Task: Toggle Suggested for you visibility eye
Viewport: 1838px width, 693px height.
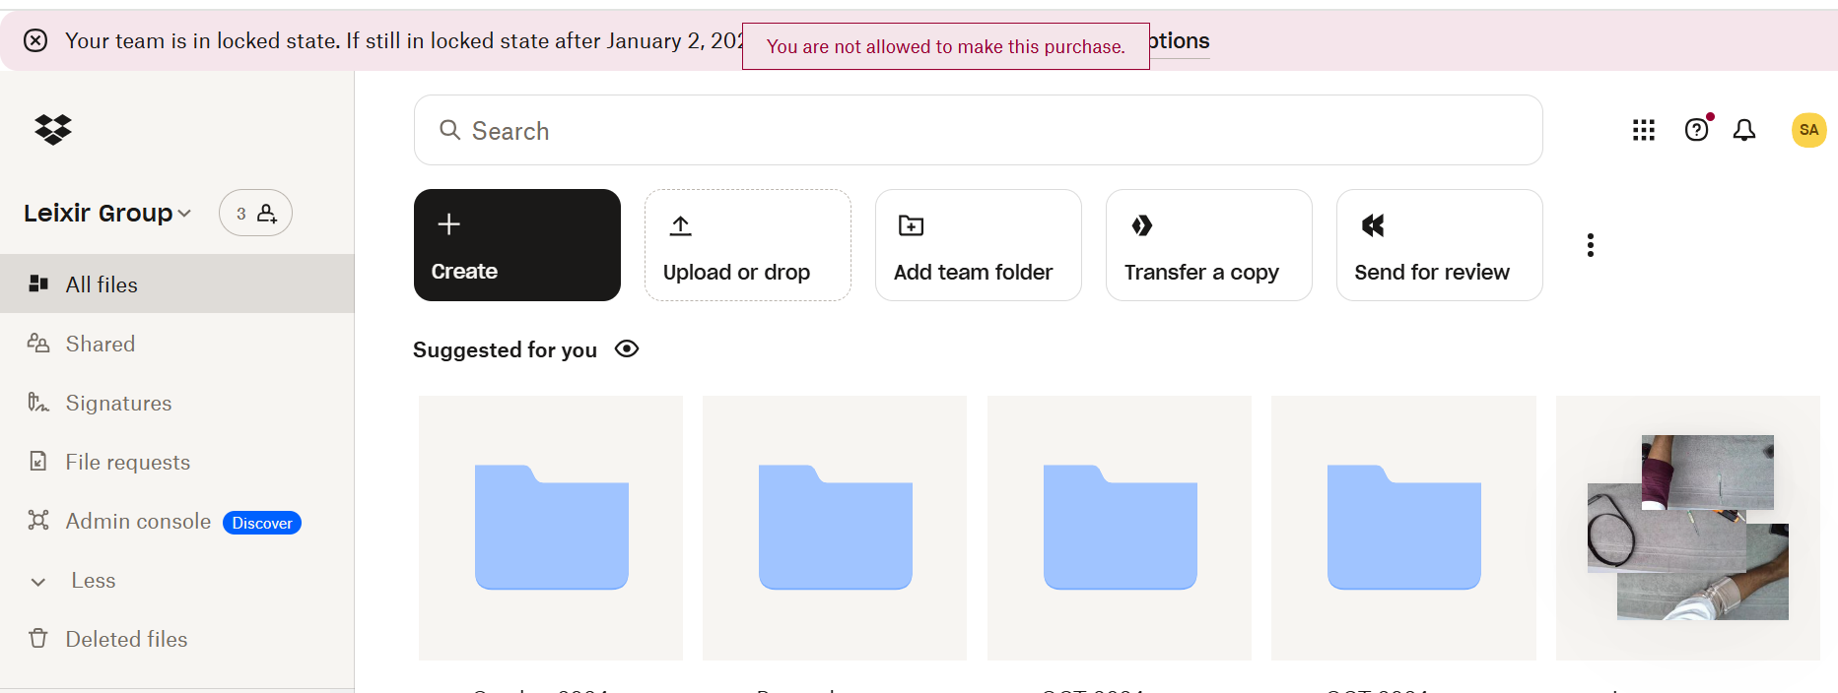Action: click(627, 349)
